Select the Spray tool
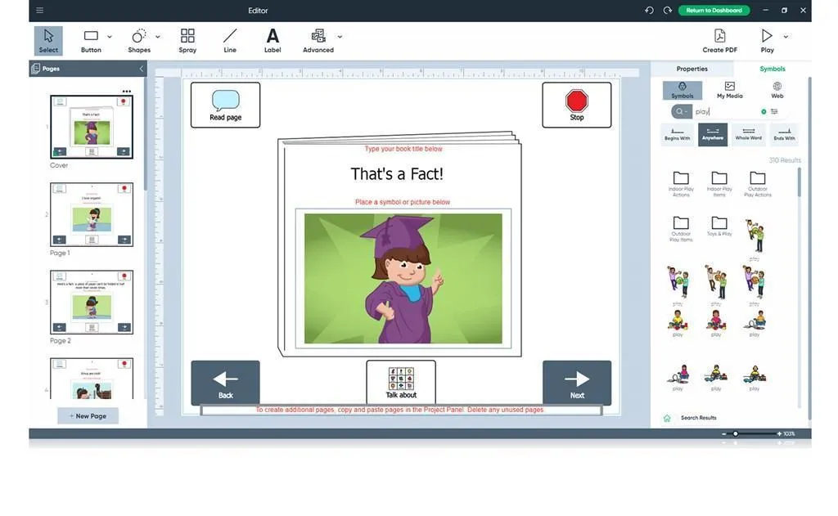 click(x=187, y=40)
